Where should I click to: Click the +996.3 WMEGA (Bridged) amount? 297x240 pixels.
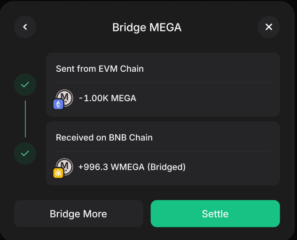tap(132, 167)
